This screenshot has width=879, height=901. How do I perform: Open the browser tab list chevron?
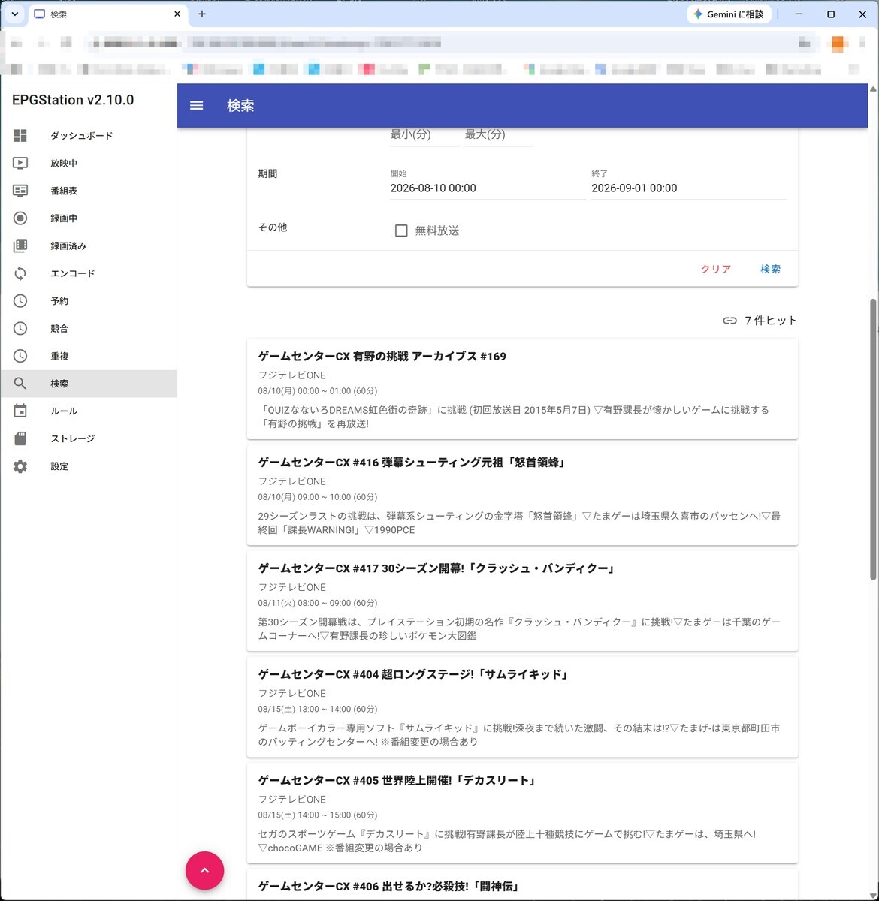14,14
